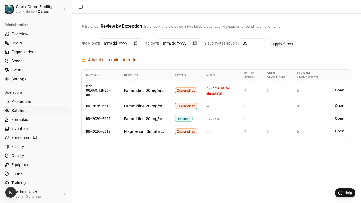The width and height of the screenshot is (361, 203).
Task: Click open deviations count for BN-2026-0005
Action: click(268, 119)
